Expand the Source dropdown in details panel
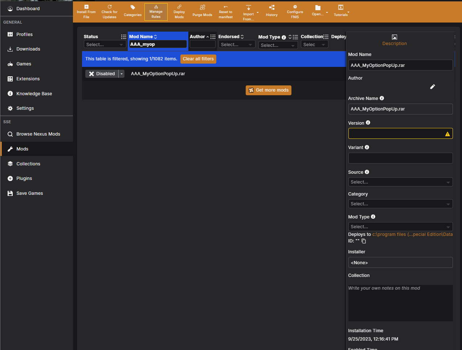 [400, 182]
